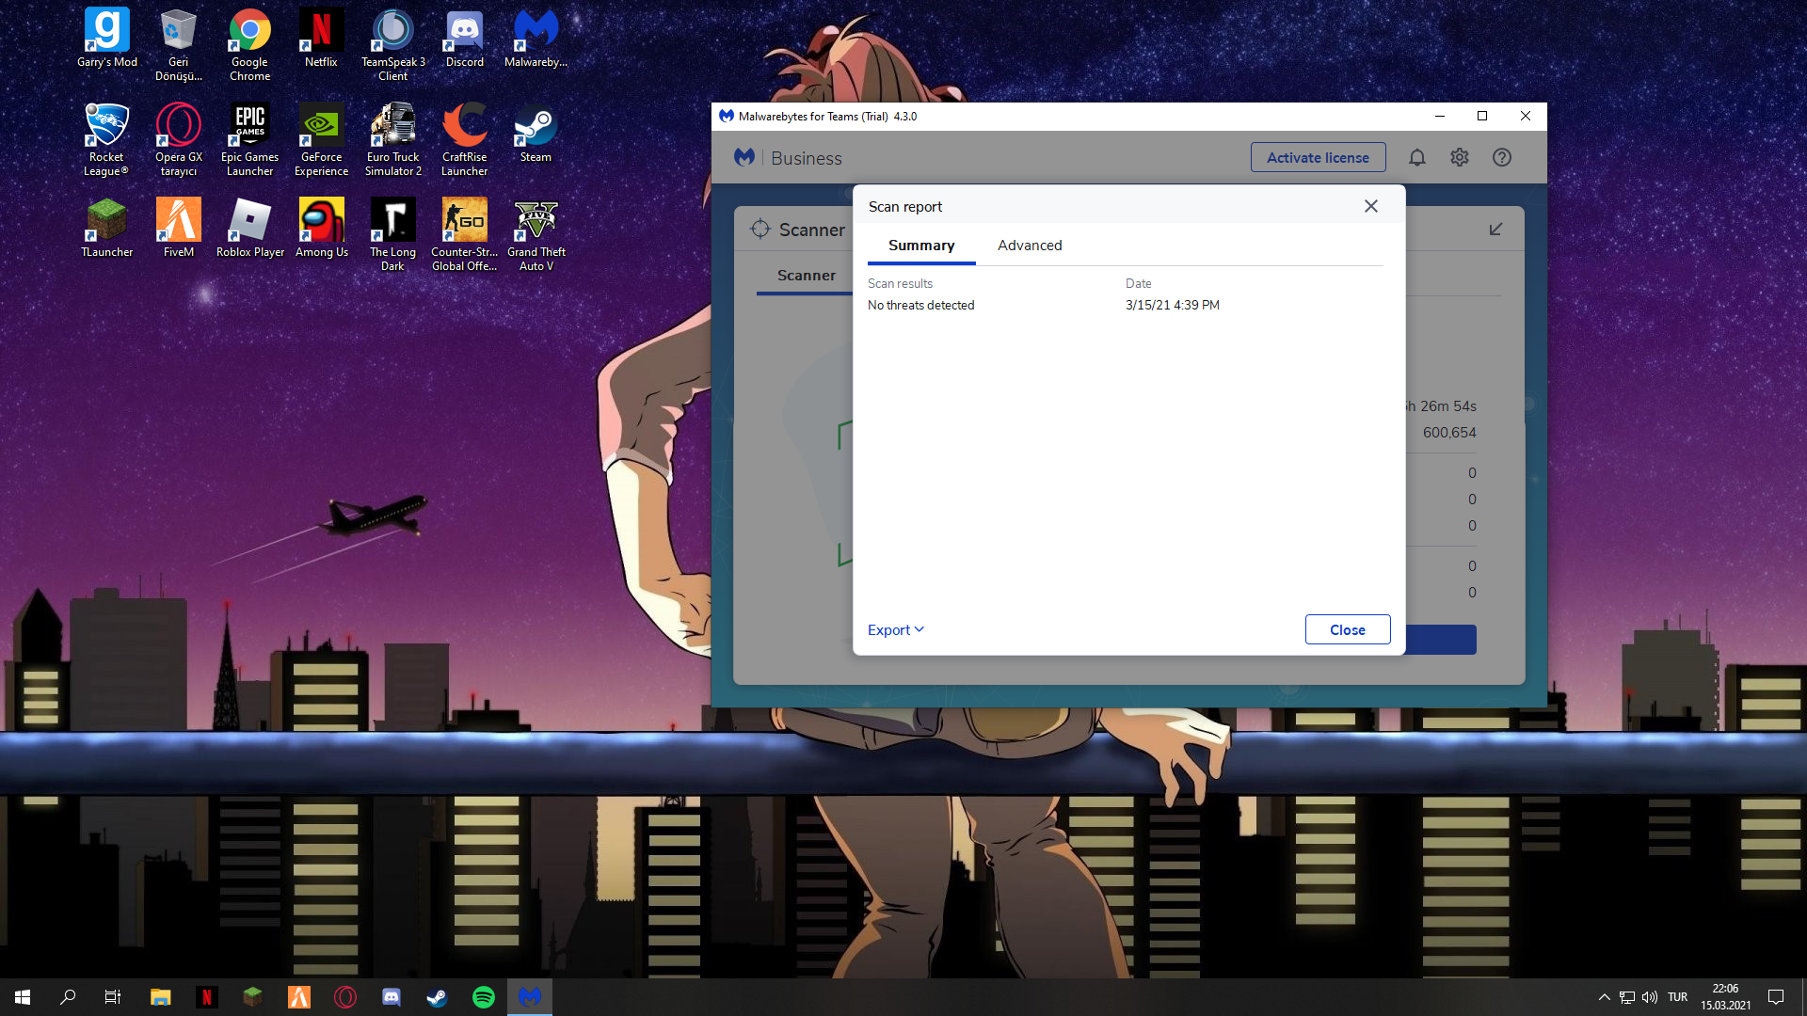Collapse the Scanner panel arrow icon
Screen dimensions: 1807x1016
tap(1495, 230)
